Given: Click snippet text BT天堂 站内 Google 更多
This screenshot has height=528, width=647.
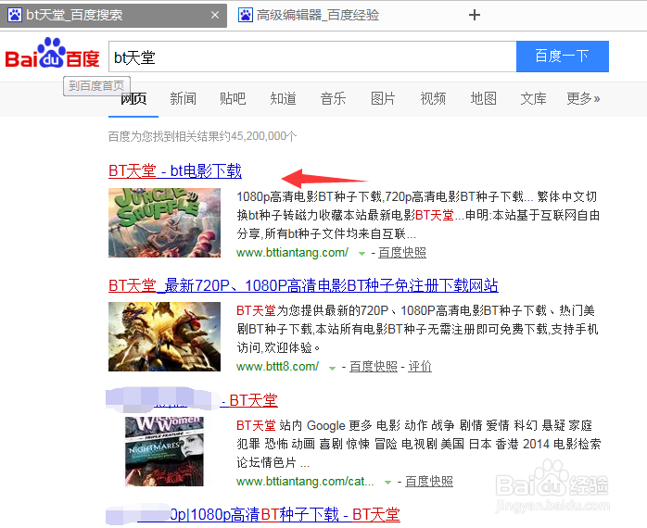Looking at the screenshot, I should coord(418,444).
